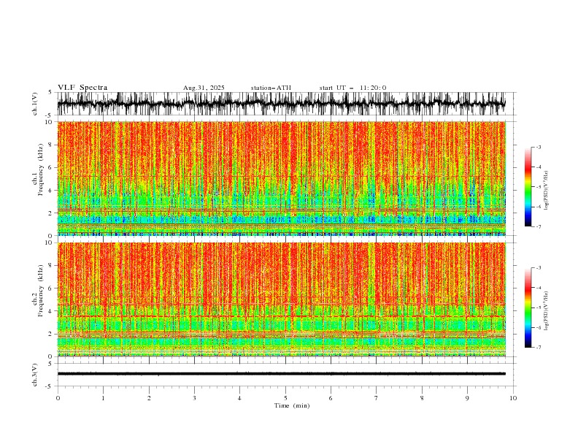Click the ch.2 color bar log(PSD) label
The image size is (578, 447).
tap(546, 311)
